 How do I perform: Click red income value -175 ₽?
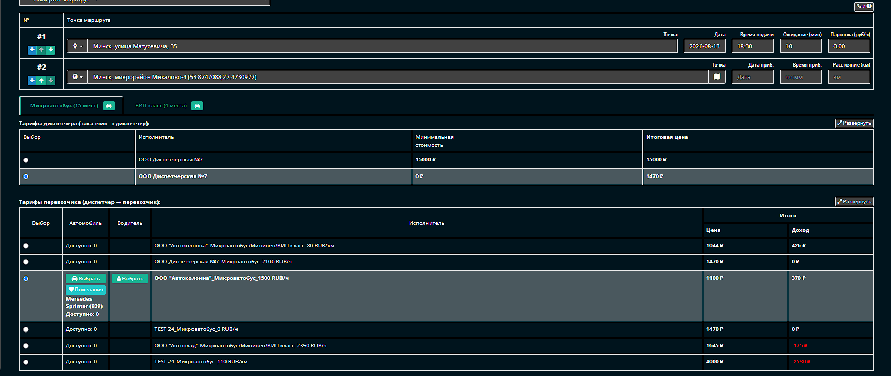click(799, 346)
